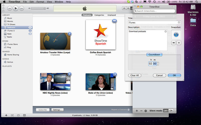201x125 pixels.
Task: Click the Subscribe button
Action: (43, 110)
